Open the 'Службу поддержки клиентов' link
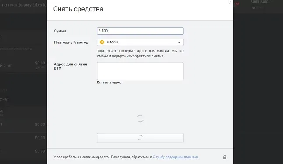 (x=175, y=157)
